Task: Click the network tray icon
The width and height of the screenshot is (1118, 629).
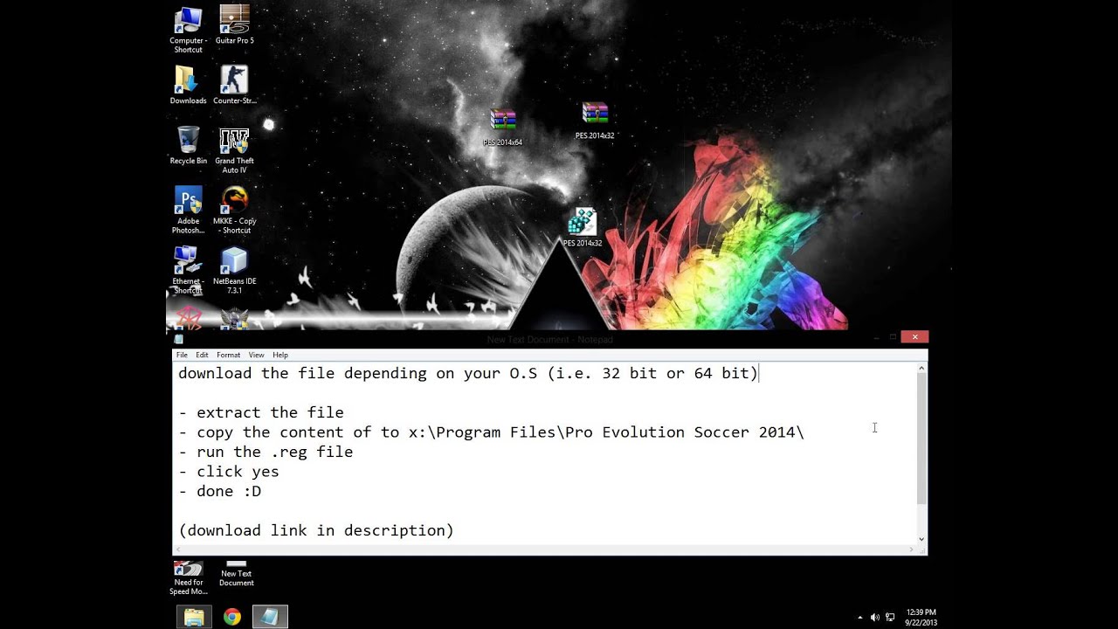Action: (890, 618)
